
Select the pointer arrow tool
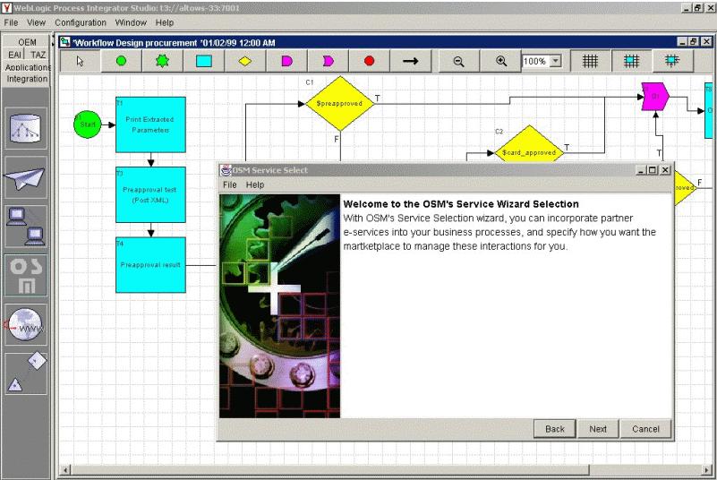click(x=81, y=61)
